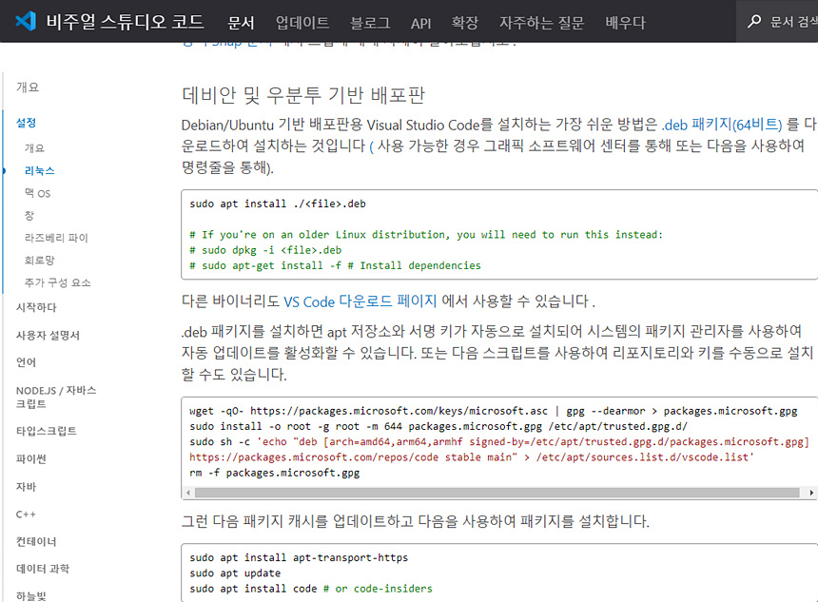This screenshot has width=818, height=602.
Task: Expand the 하늘빛 sidebar section
Action: [31, 595]
